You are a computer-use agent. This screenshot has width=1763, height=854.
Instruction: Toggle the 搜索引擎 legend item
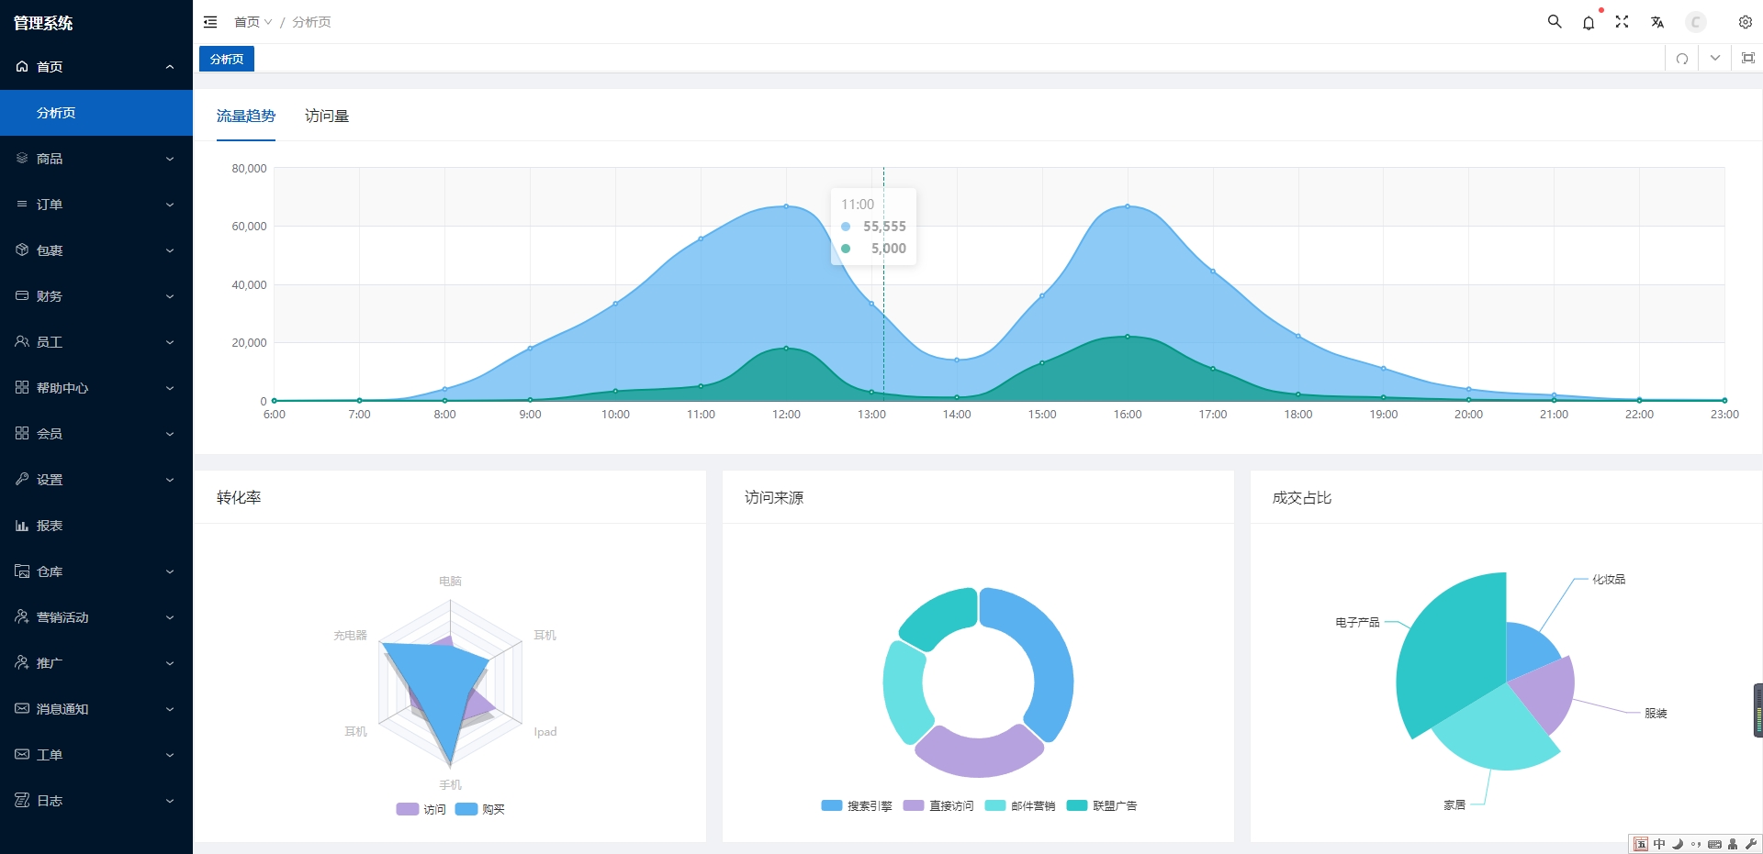(x=857, y=805)
